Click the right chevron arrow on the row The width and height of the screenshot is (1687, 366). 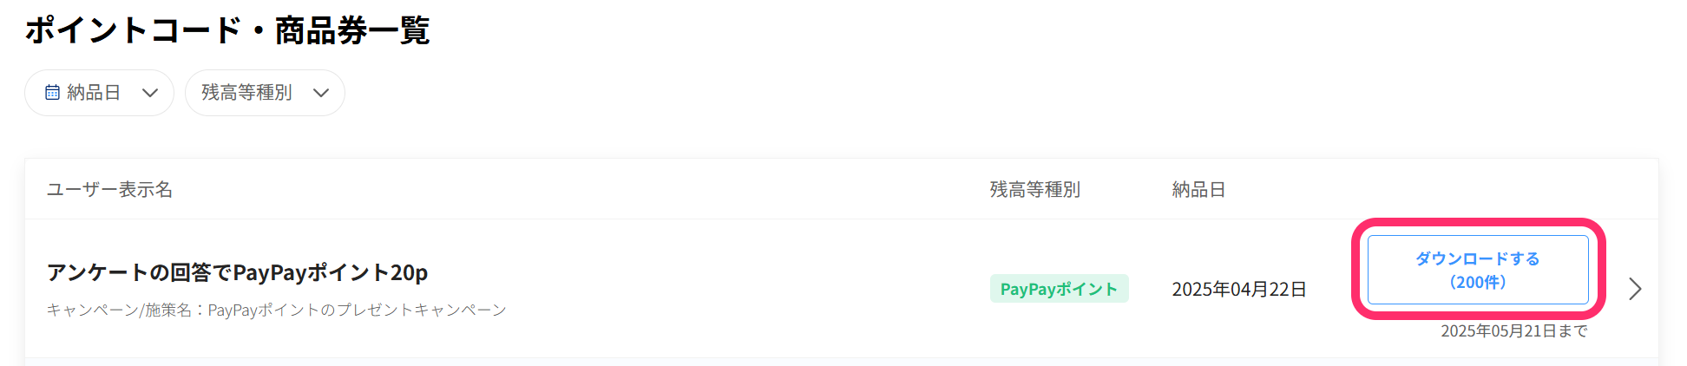click(x=1635, y=289)
